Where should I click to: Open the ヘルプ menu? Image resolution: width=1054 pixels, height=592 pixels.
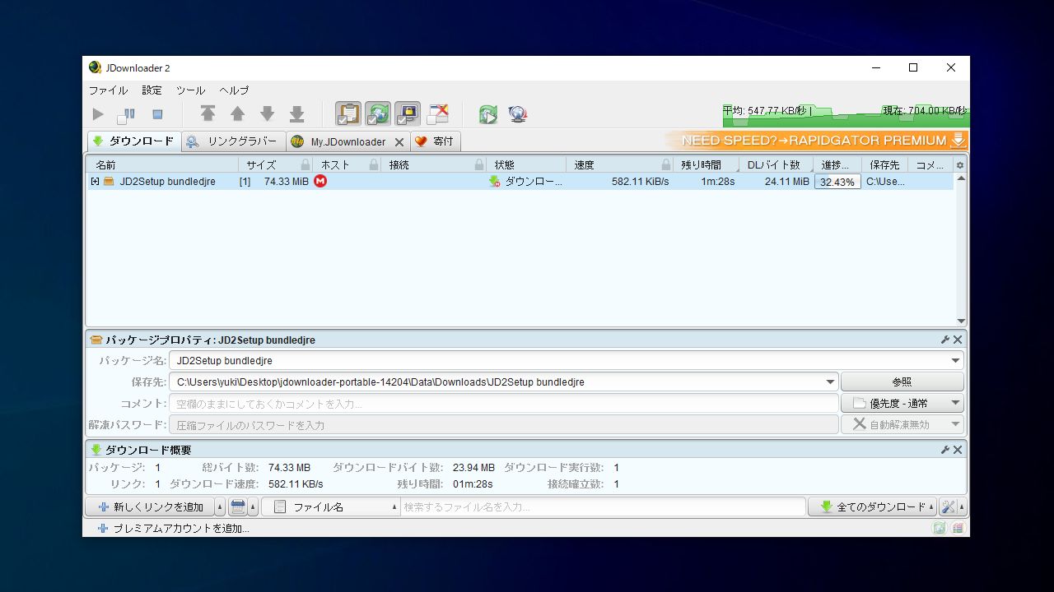tap(234, 90)
